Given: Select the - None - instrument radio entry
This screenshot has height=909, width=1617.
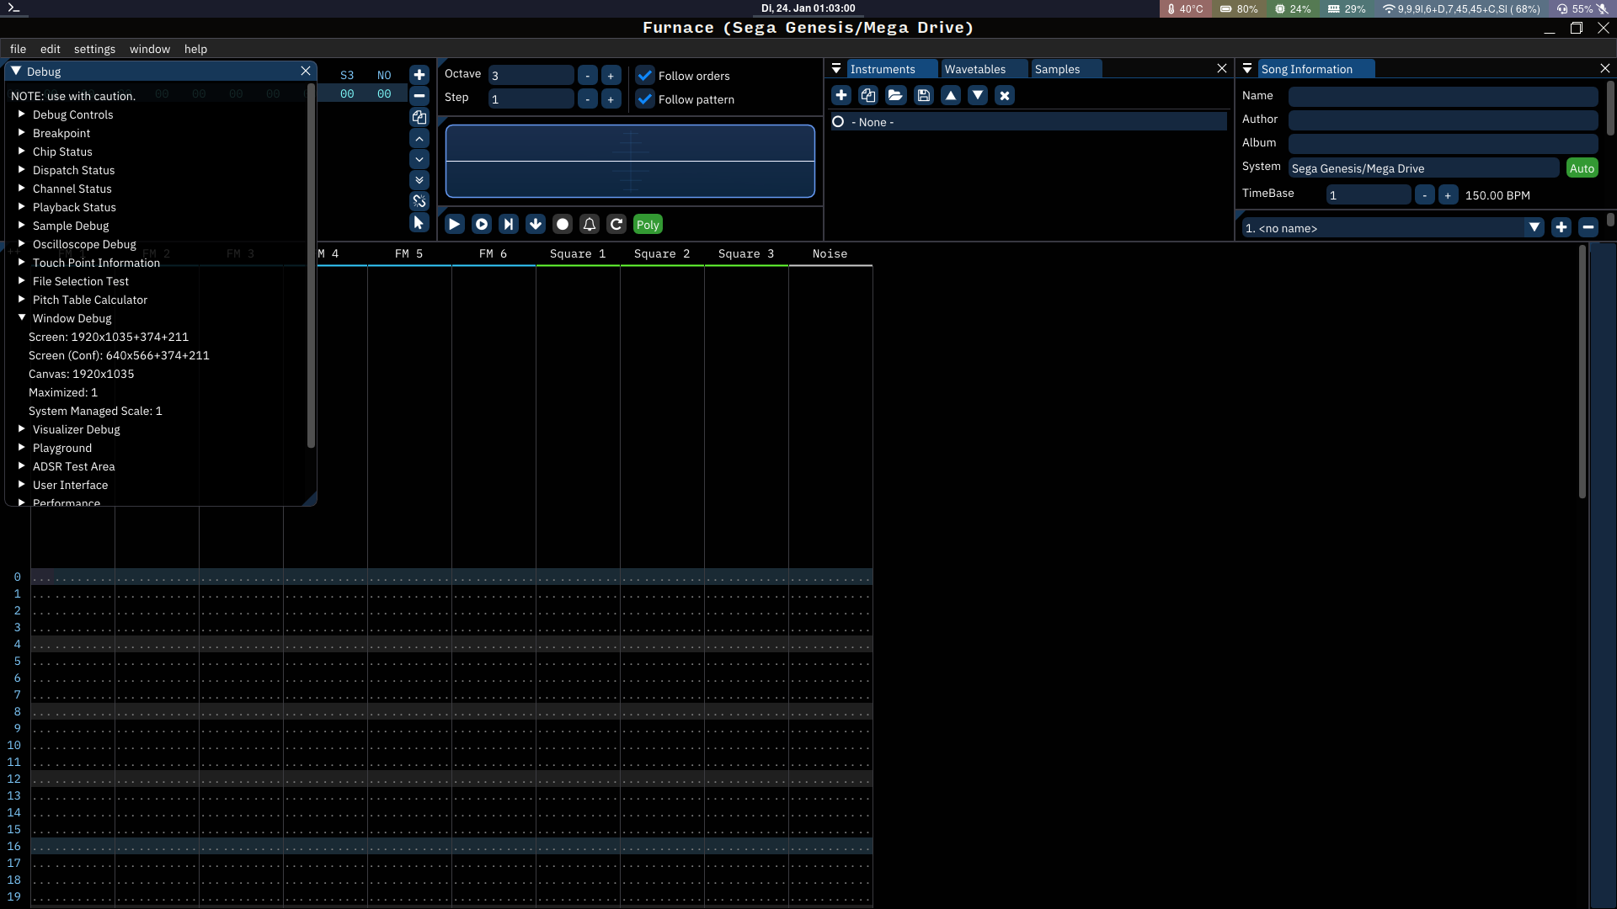Looking at the screenshot, I should 838,122.
